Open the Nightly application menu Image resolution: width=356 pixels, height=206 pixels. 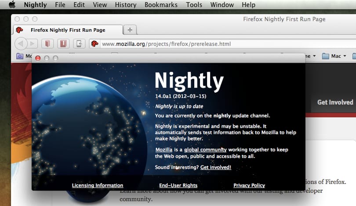[36, 4]
